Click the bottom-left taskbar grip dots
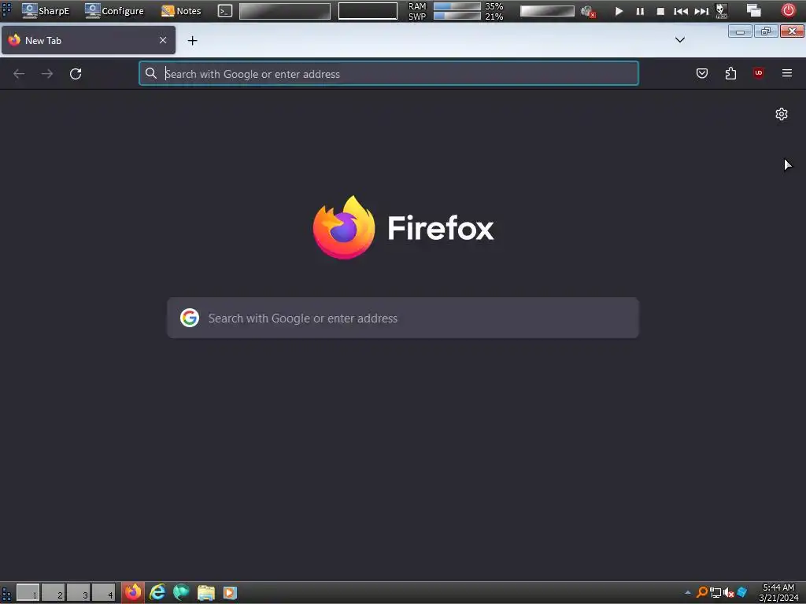Image resolution: width=806 pixels, height=604 pixels. [x=6, y=593]
